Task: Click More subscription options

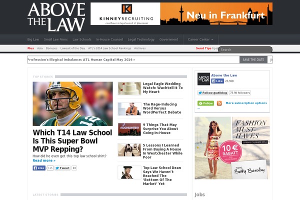Action: [x=246, y=103]
